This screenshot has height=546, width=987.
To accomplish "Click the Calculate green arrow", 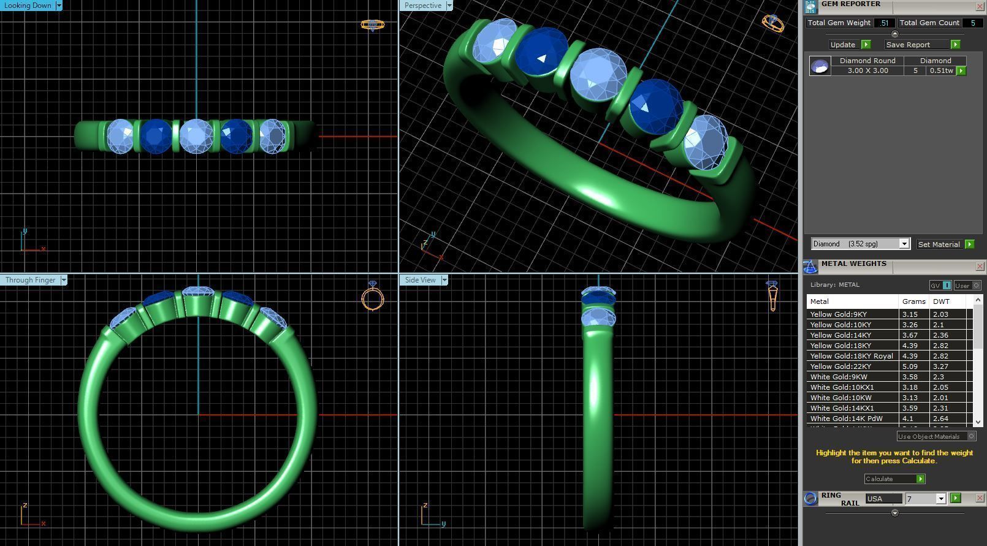I will [x=920, y=479].
